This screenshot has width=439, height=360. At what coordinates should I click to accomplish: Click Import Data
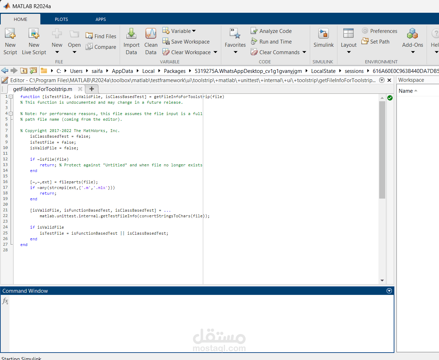(131, 42)
